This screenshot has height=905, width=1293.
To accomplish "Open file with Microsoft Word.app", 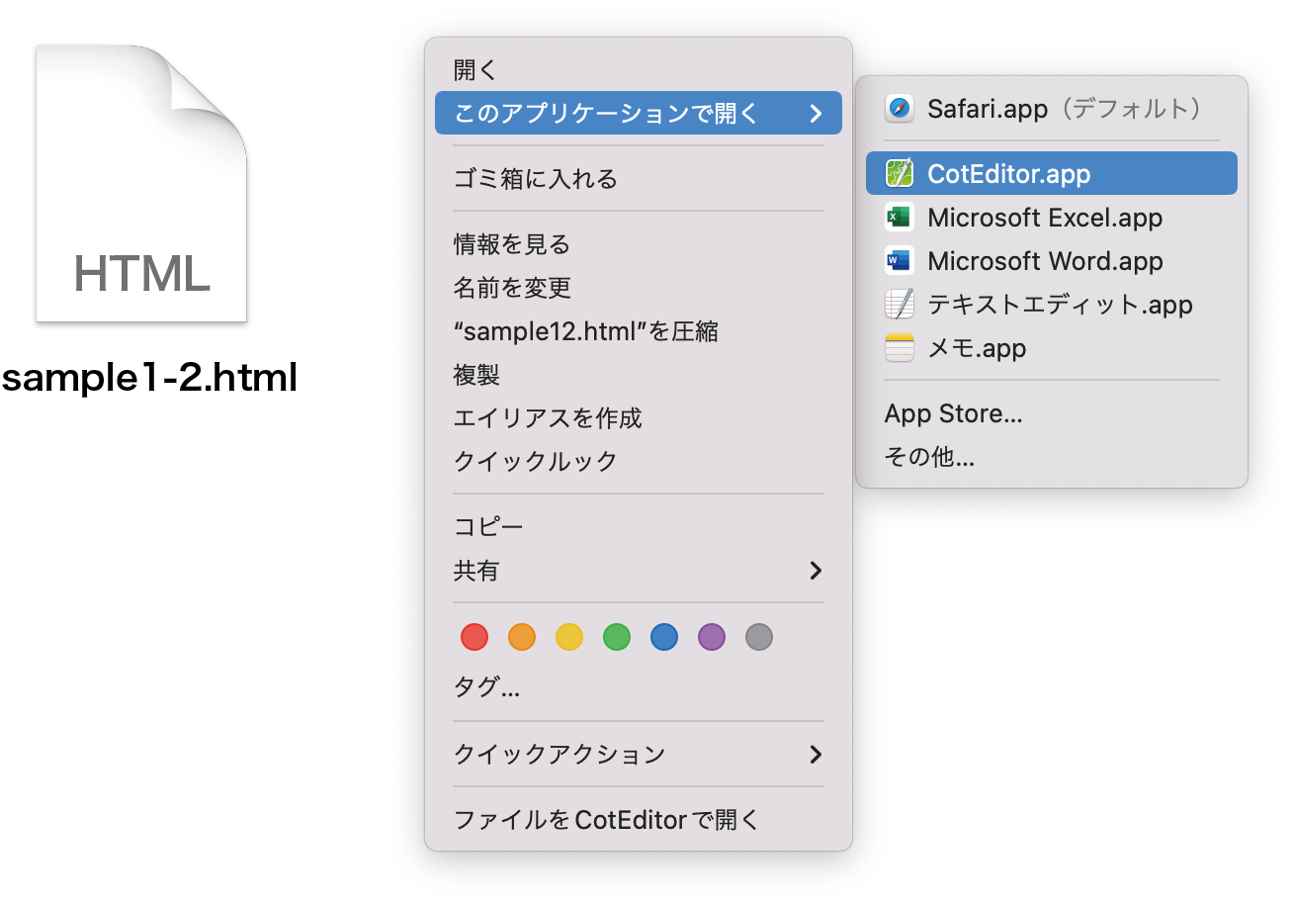I will tap(1052, 260).
